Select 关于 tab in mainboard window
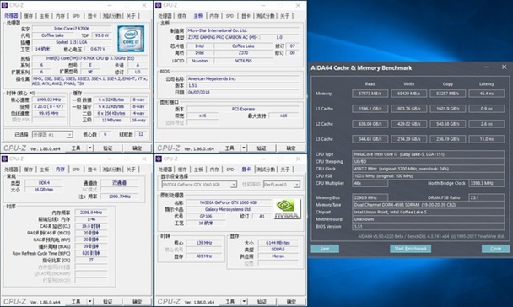The width and height of the screenshot is (513, 307). [284, 16]
